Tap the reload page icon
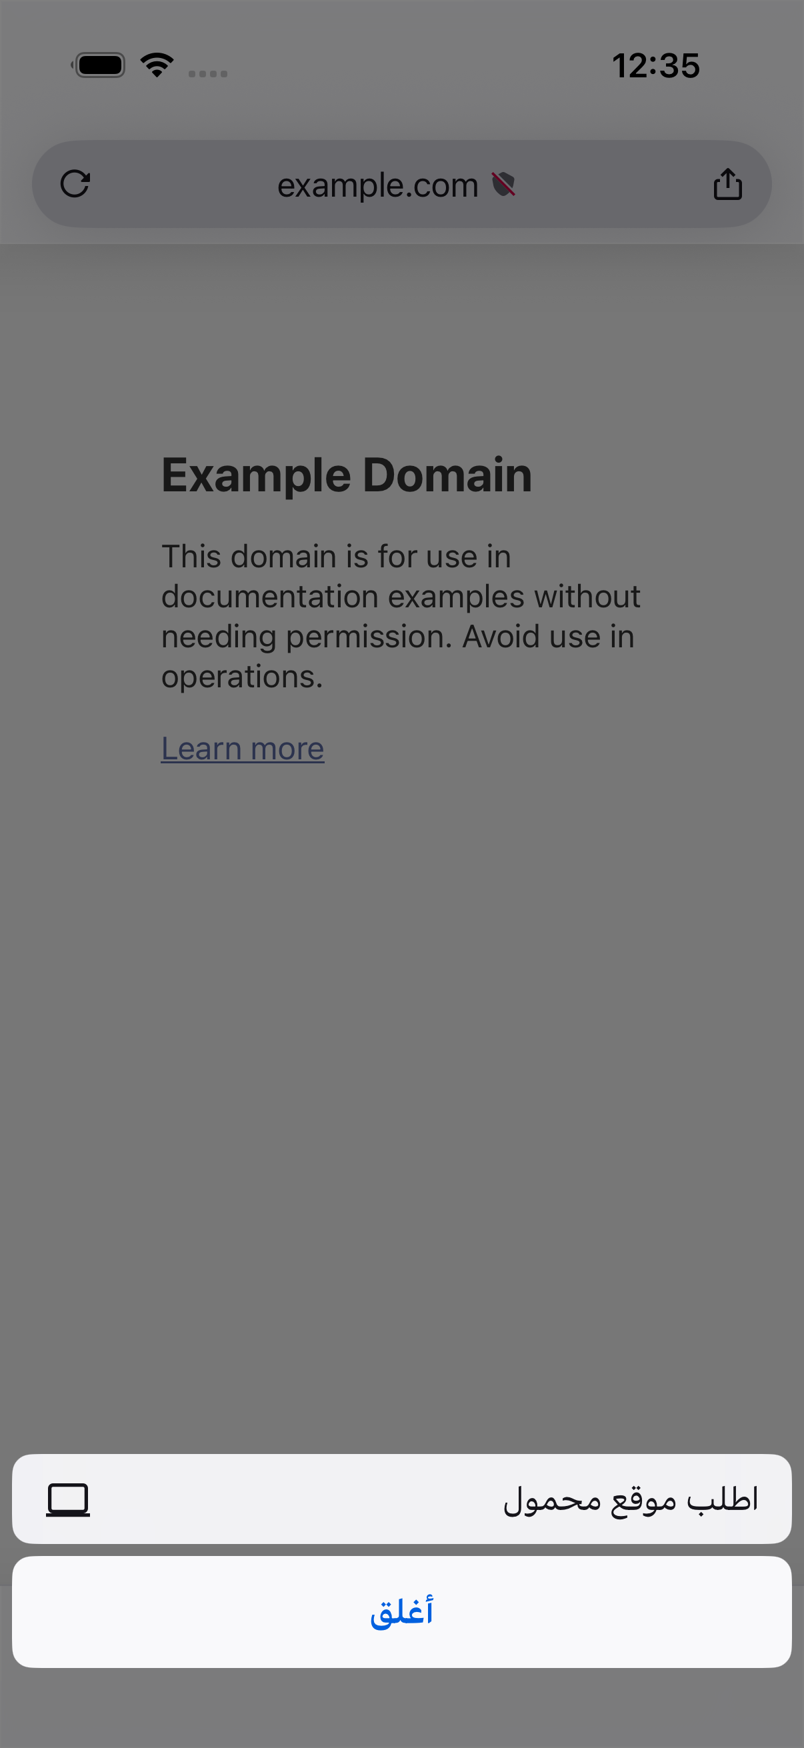This screenshot has height=1748, width=804. 75,184
